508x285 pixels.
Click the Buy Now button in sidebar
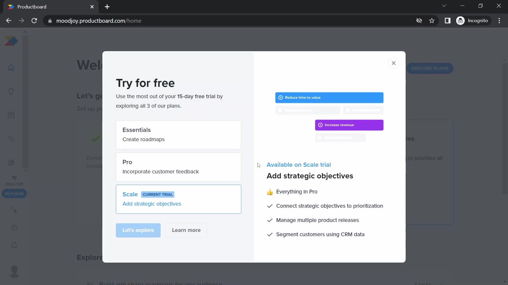click(14, 194)
